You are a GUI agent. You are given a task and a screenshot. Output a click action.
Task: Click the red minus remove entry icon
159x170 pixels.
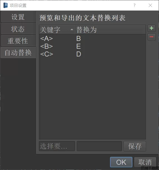tap(151, 37)
